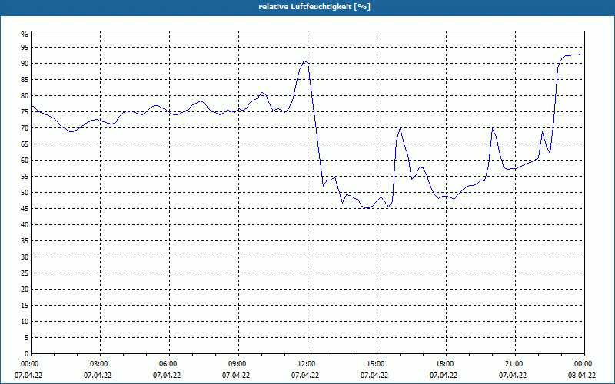Select the '06:00' time label

coord(169,364)
